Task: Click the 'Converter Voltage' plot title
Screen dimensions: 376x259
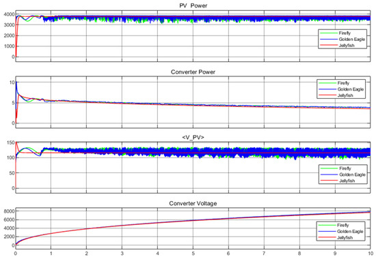Action: pos(193,204)
